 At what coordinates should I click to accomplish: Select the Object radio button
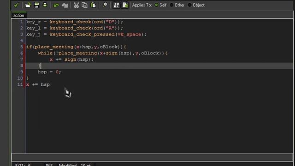pos(189,5)
